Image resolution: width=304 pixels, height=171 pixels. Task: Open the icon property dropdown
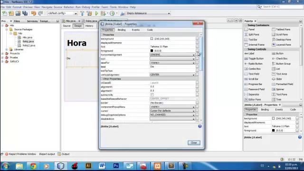pyautogui.click(x=193, y=59)
